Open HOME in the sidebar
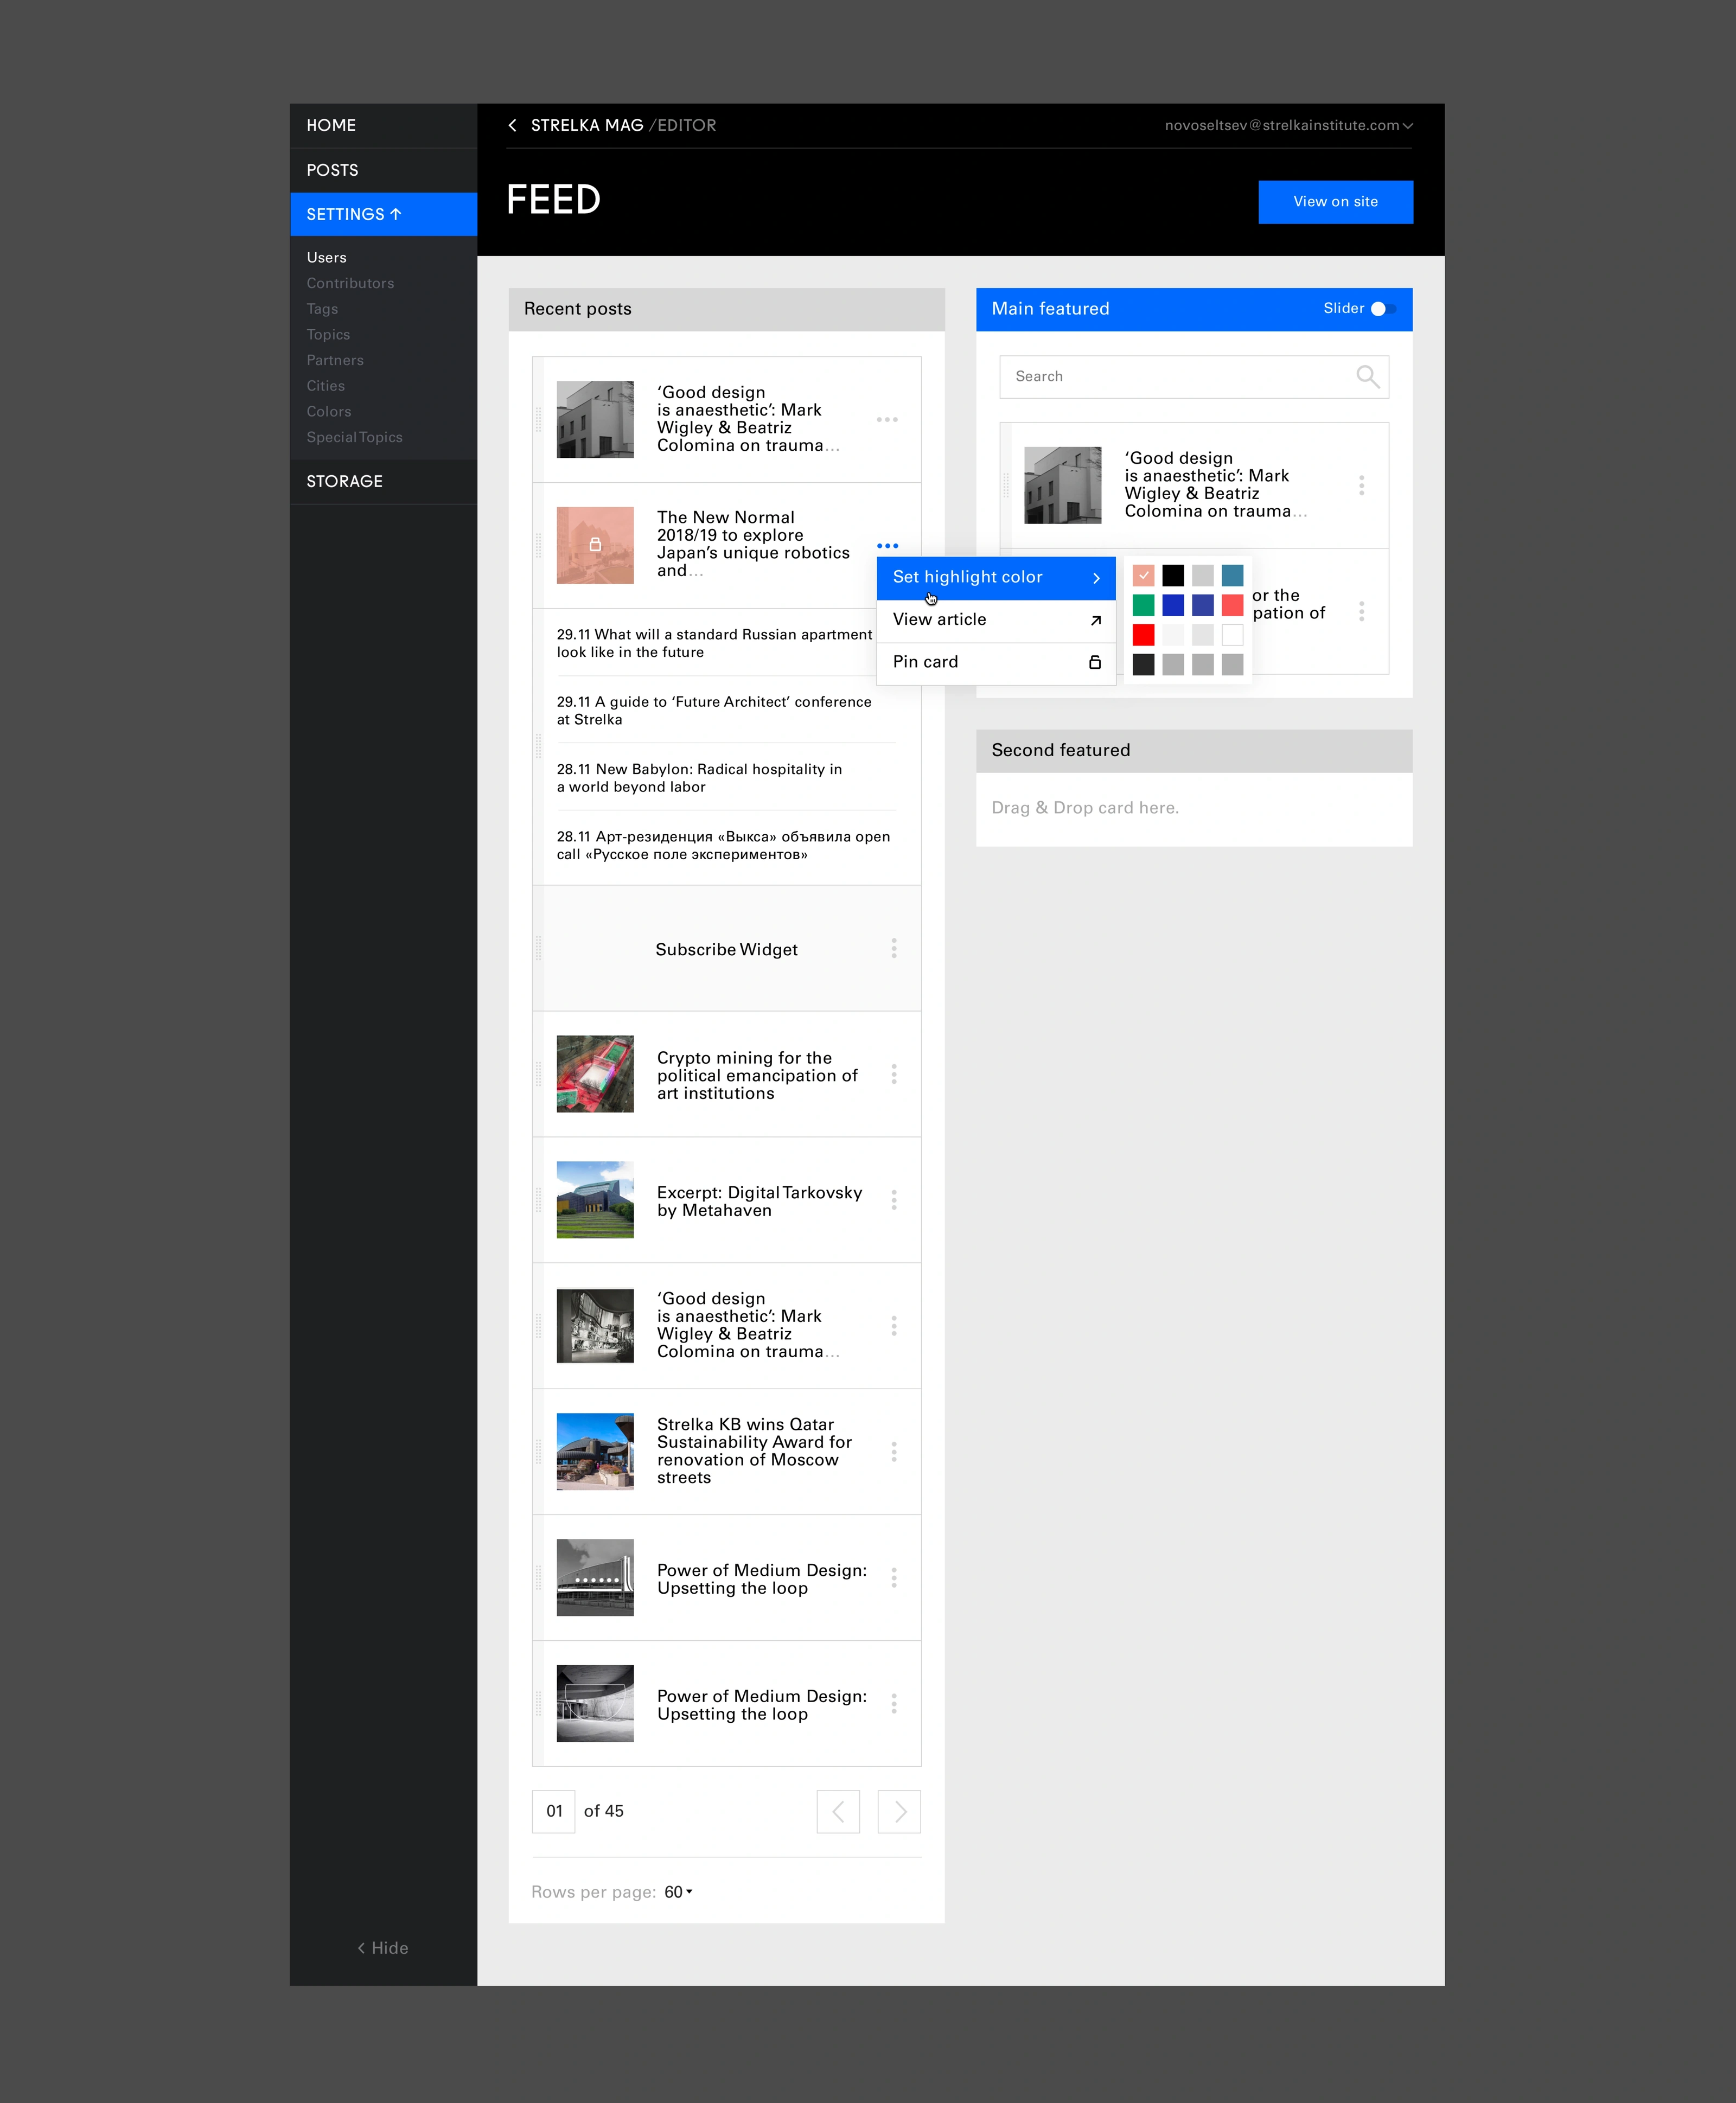This screenshot has height=2103, width=1736. (384, 126)
